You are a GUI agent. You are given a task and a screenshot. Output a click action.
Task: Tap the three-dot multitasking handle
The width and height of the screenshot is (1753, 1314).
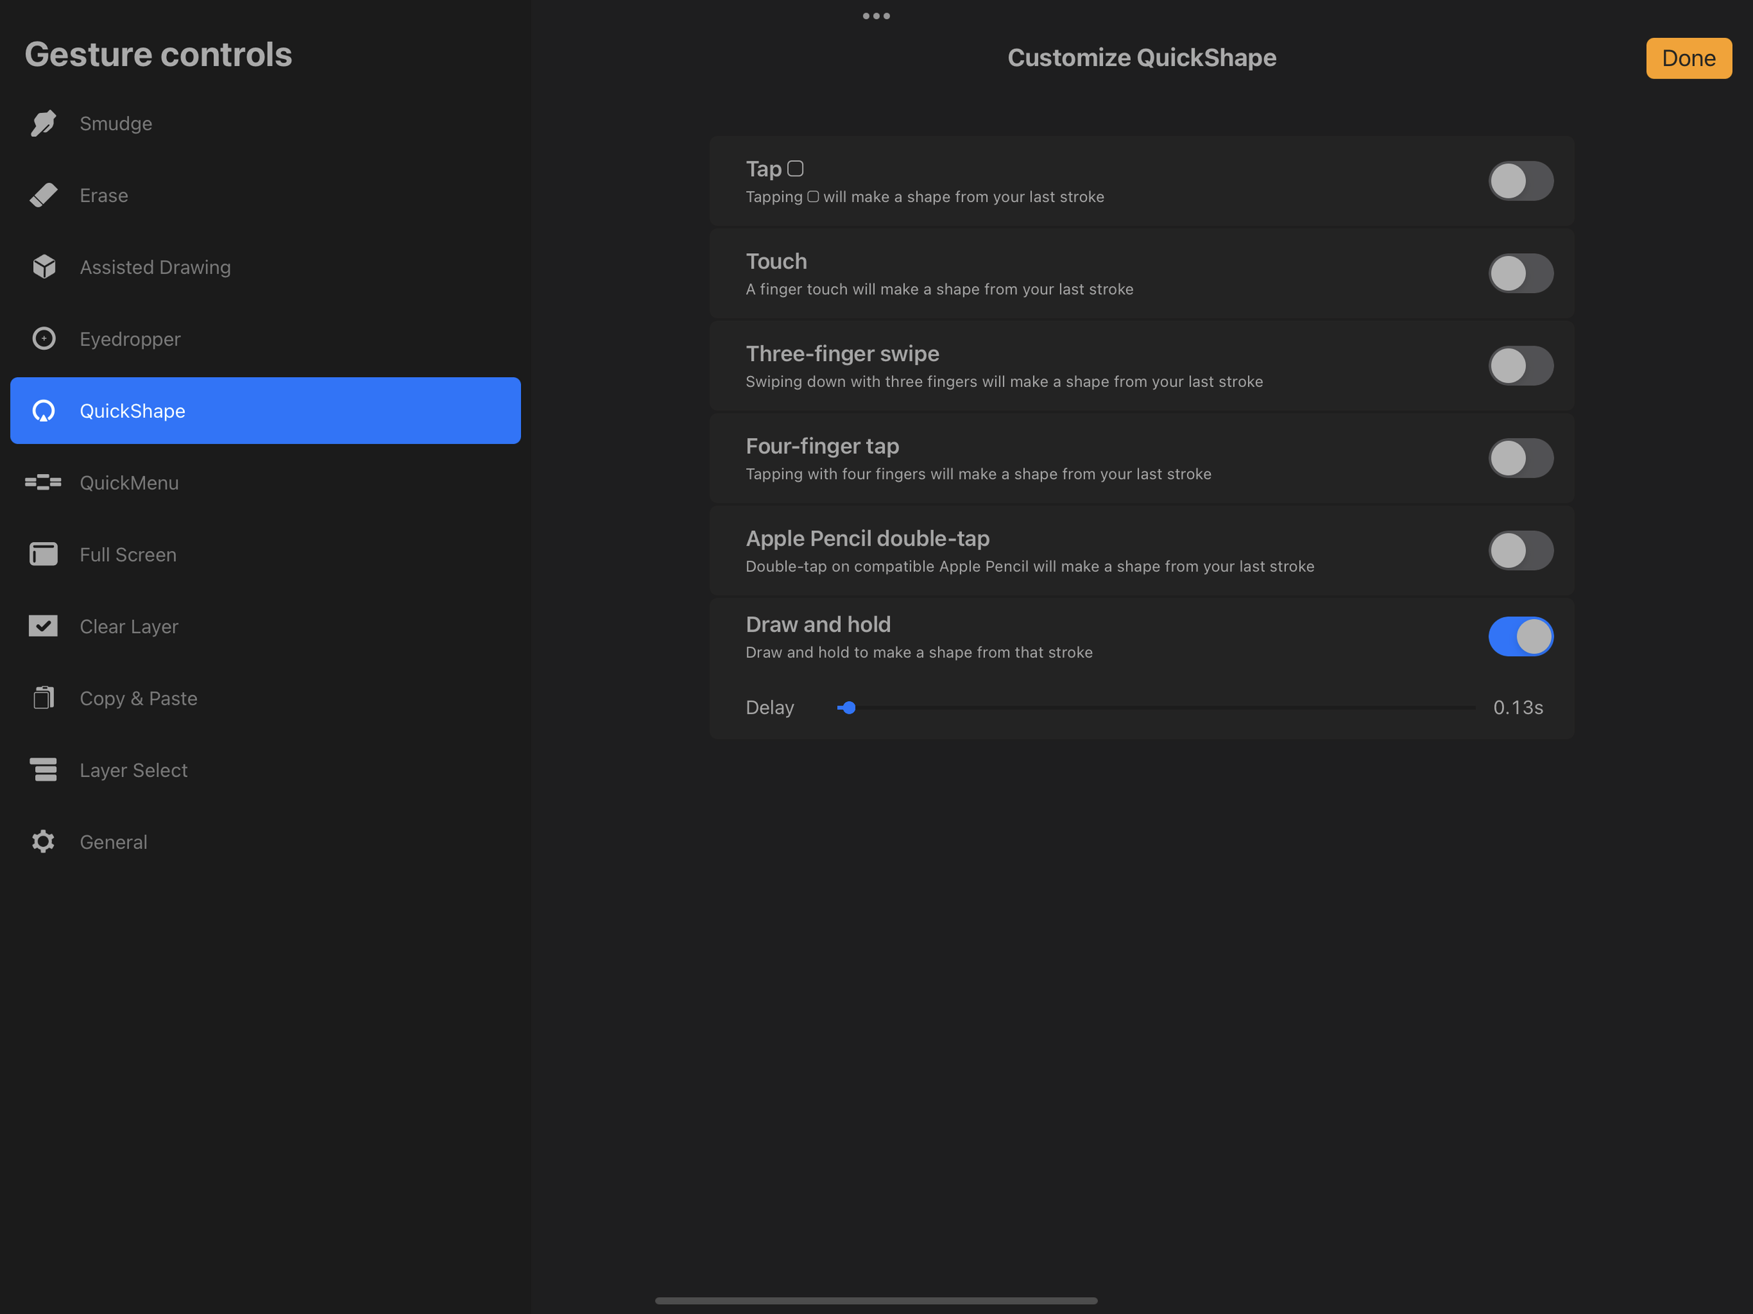pos(876,16)
